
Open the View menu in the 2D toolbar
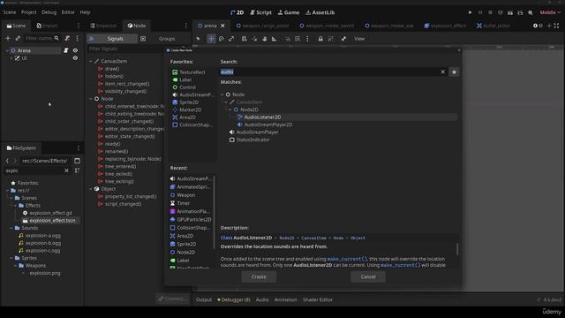pos(359,39)
